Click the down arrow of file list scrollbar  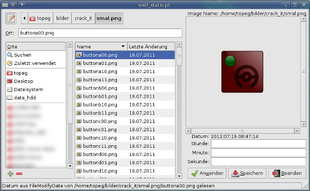[179, 176]
